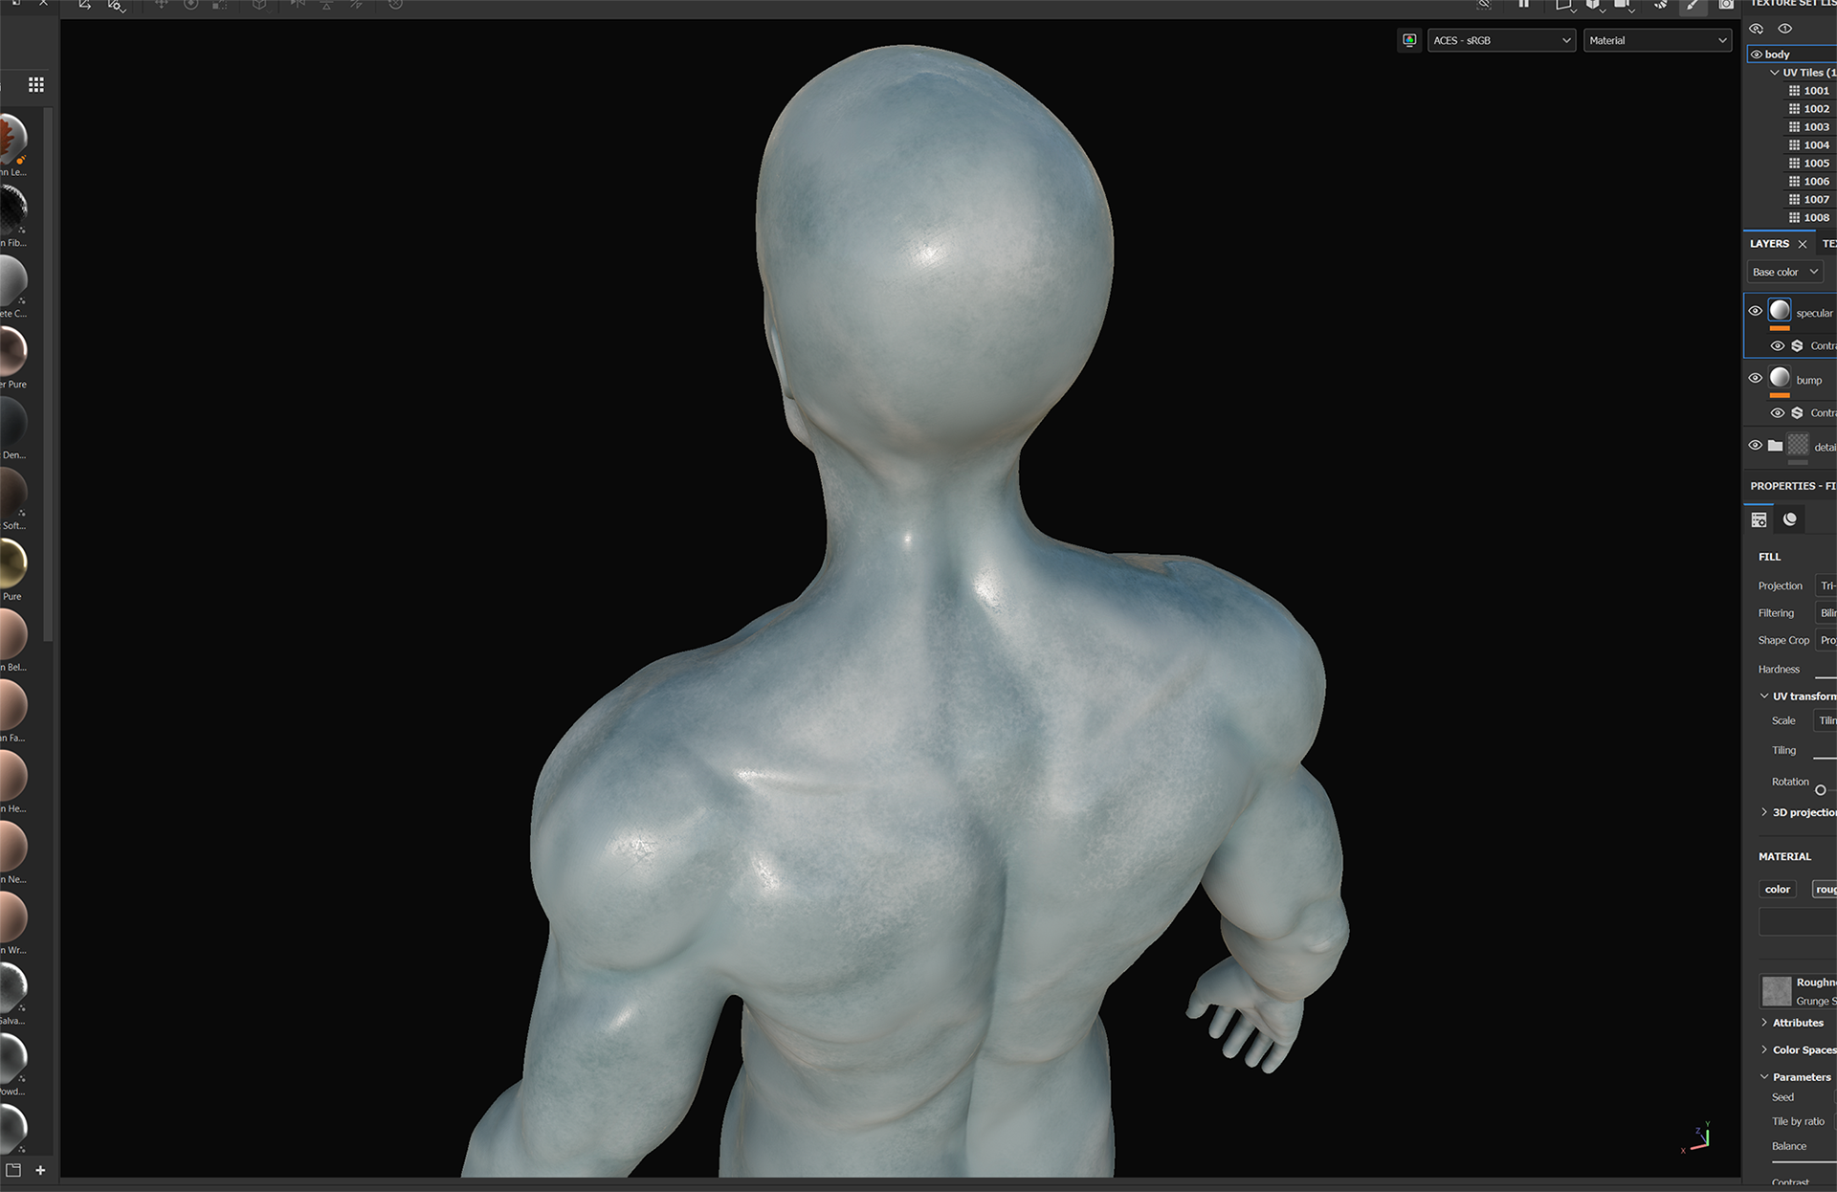
Task: Enable the color material channel button
Action: click(1777, 890)
